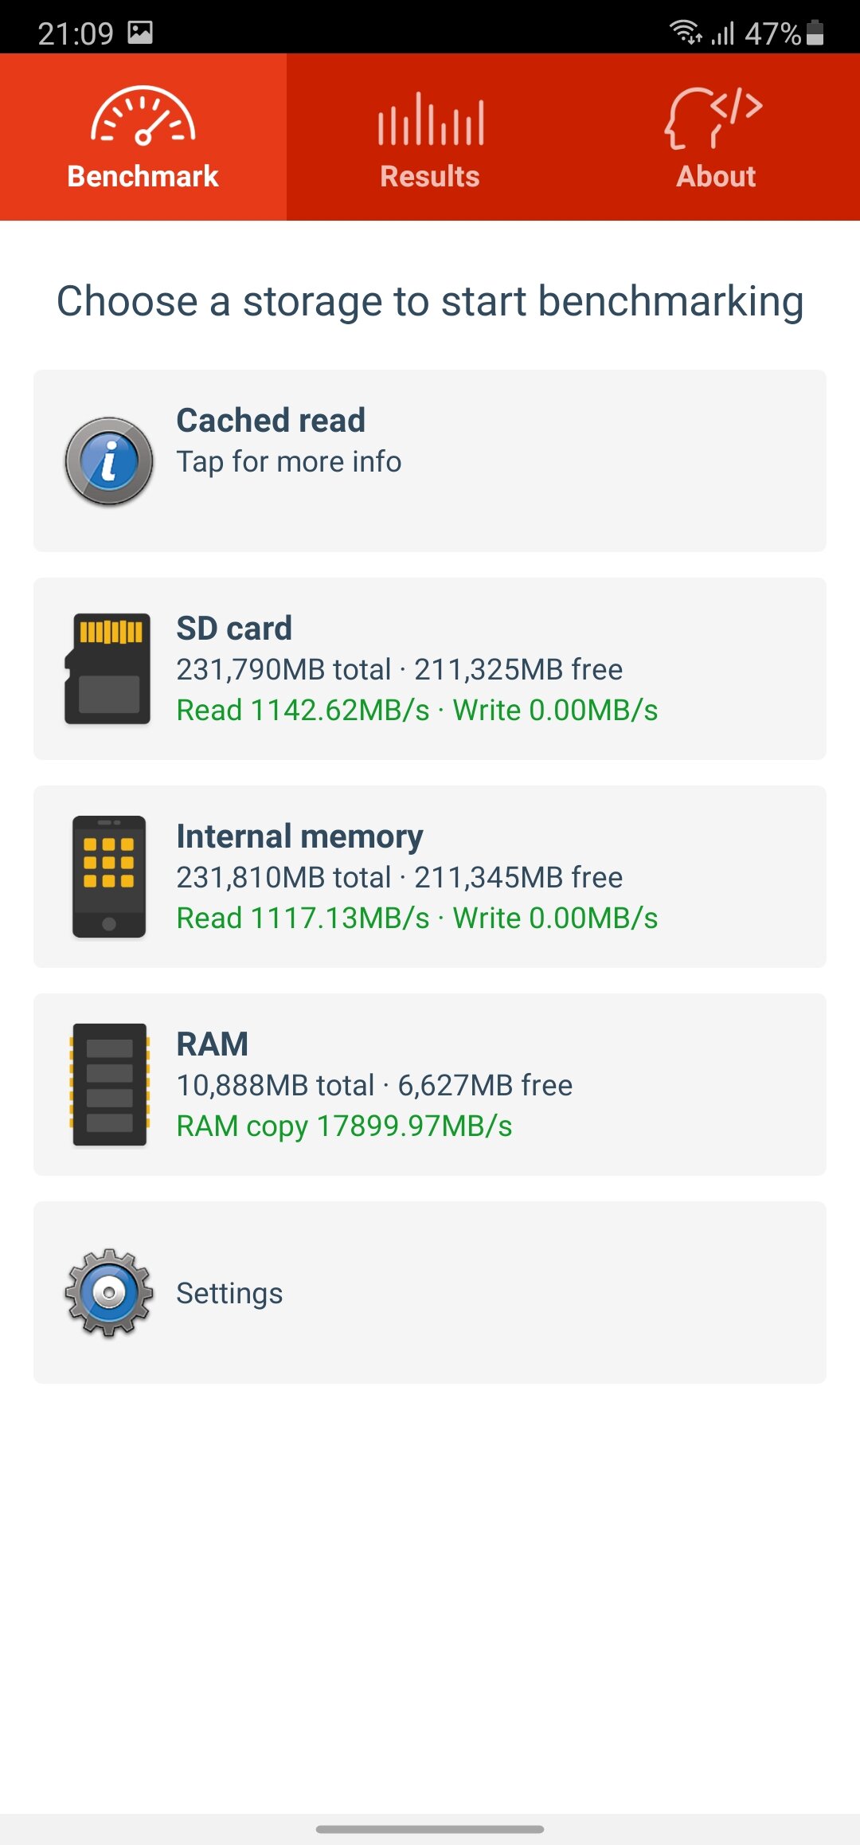Tap the Results bar chart icon
The image size is (860, 1845).
[x=430, y=119]
